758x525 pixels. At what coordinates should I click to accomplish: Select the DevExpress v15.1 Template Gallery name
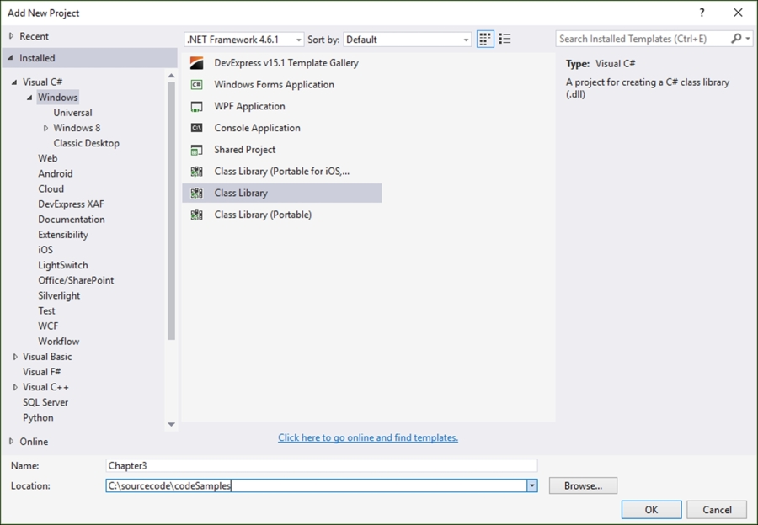286,63
